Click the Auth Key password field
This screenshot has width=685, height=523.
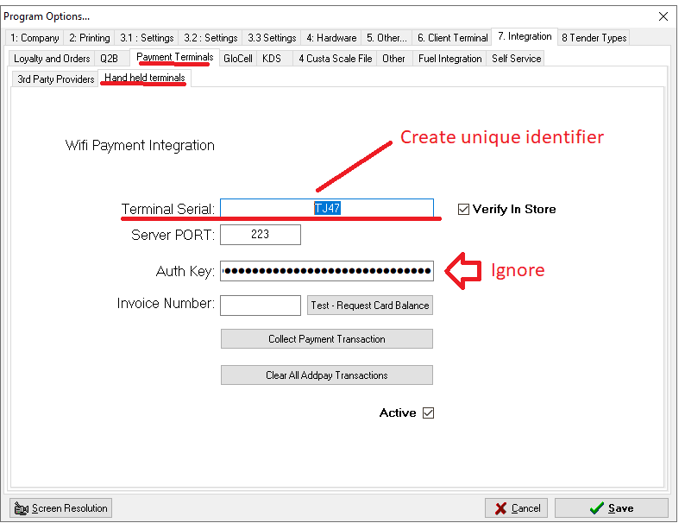(x=327, y=271)
